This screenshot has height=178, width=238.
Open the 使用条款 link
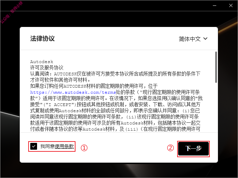(64, 146)
